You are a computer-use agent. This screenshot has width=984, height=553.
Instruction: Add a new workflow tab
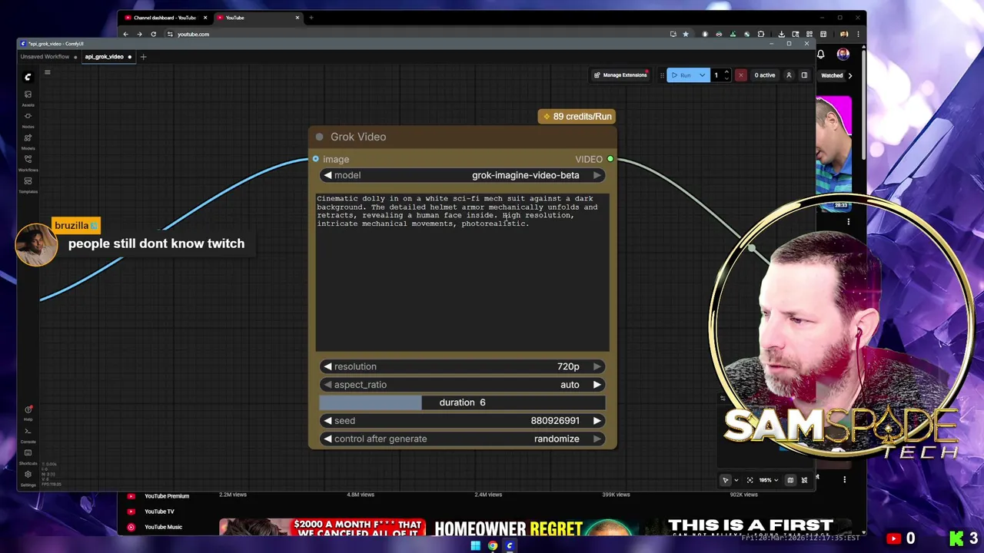(143, 57)
